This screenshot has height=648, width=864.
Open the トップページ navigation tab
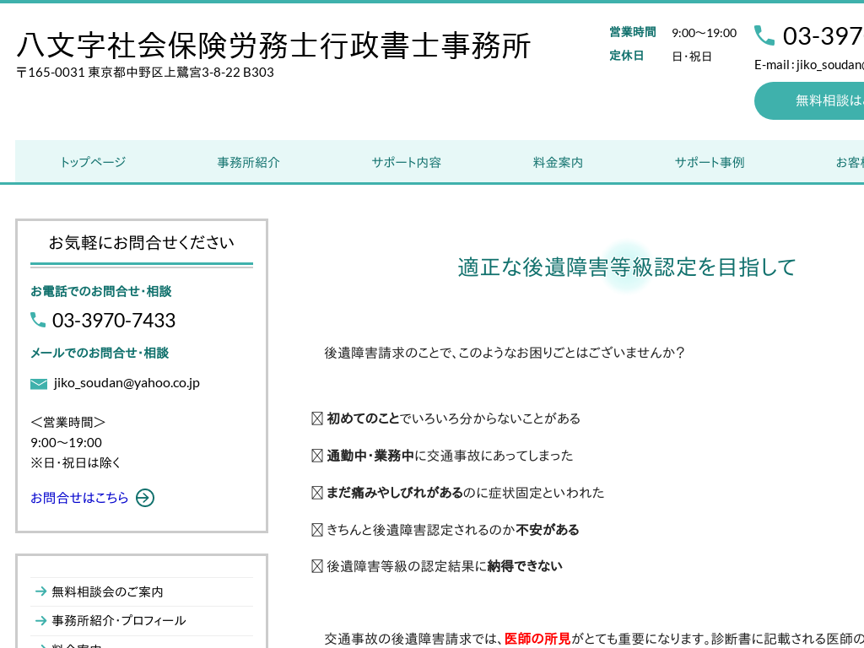[93, 162]
